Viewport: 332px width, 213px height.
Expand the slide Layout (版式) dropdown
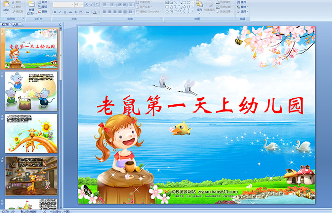pos(44,2)
